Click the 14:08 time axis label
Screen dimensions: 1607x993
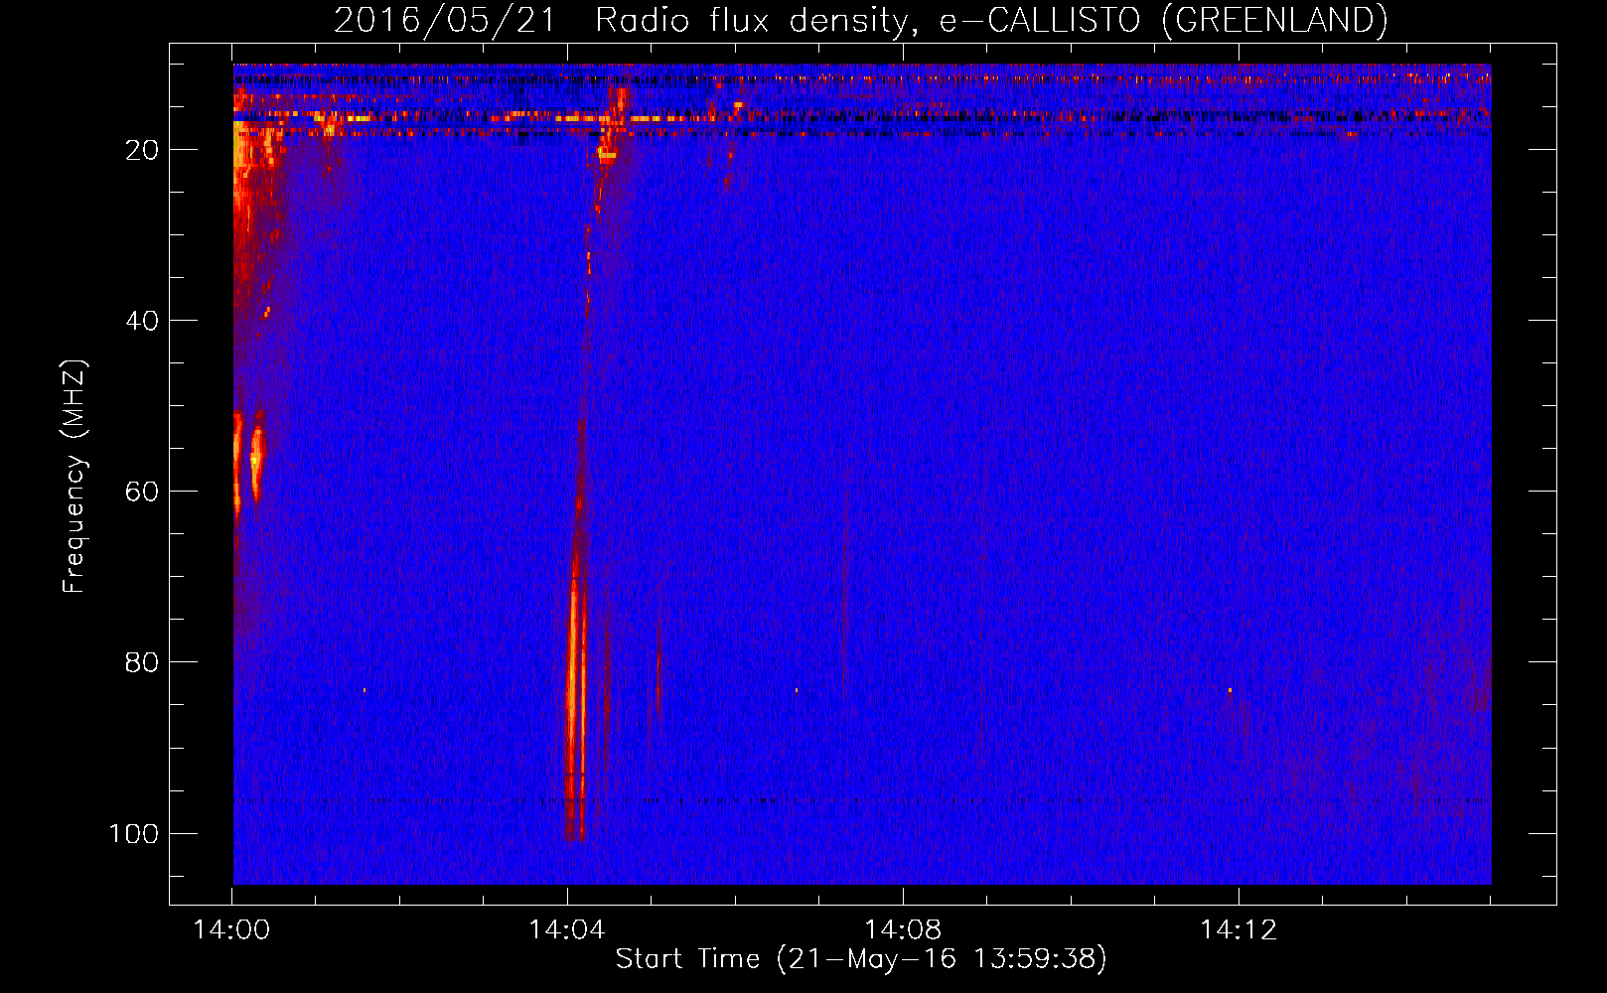pos(903,930)
